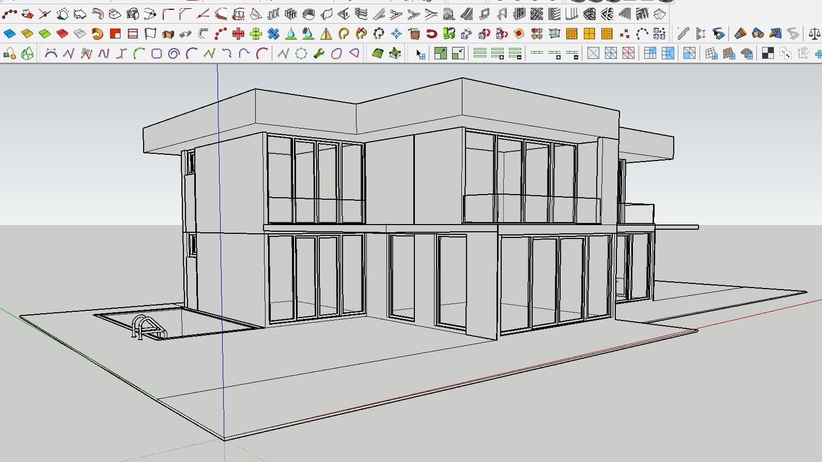The image size is (822, 462).
Task: Click the escalator stairs icon
Action: [x=466, y=14]
